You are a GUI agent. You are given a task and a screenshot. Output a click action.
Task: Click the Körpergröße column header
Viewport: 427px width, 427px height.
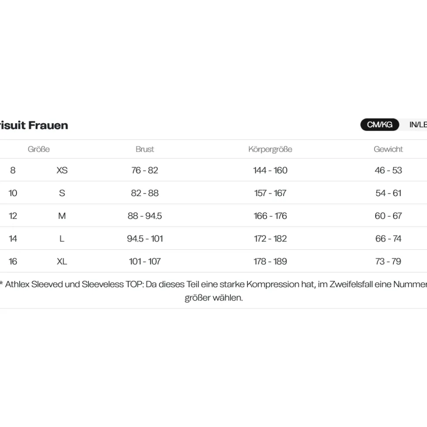coord(270,149)
